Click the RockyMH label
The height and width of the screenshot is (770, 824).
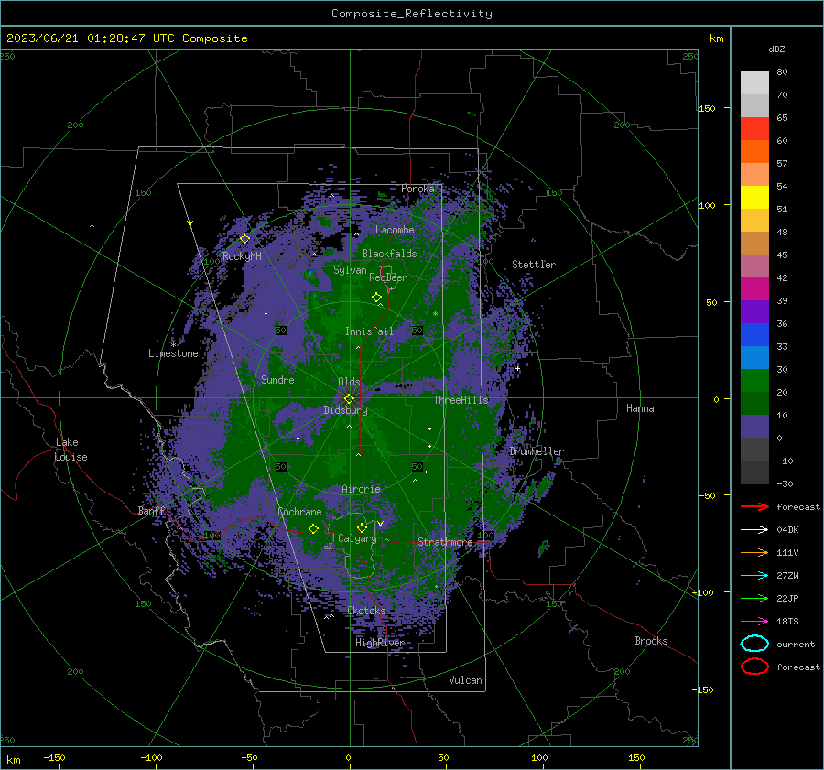[242, 256]
